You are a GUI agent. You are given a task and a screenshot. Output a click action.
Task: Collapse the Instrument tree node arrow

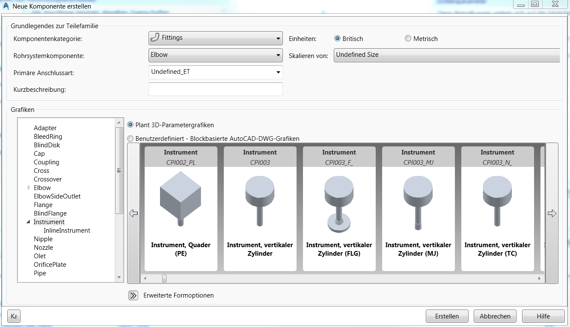[x=29, y=222]
